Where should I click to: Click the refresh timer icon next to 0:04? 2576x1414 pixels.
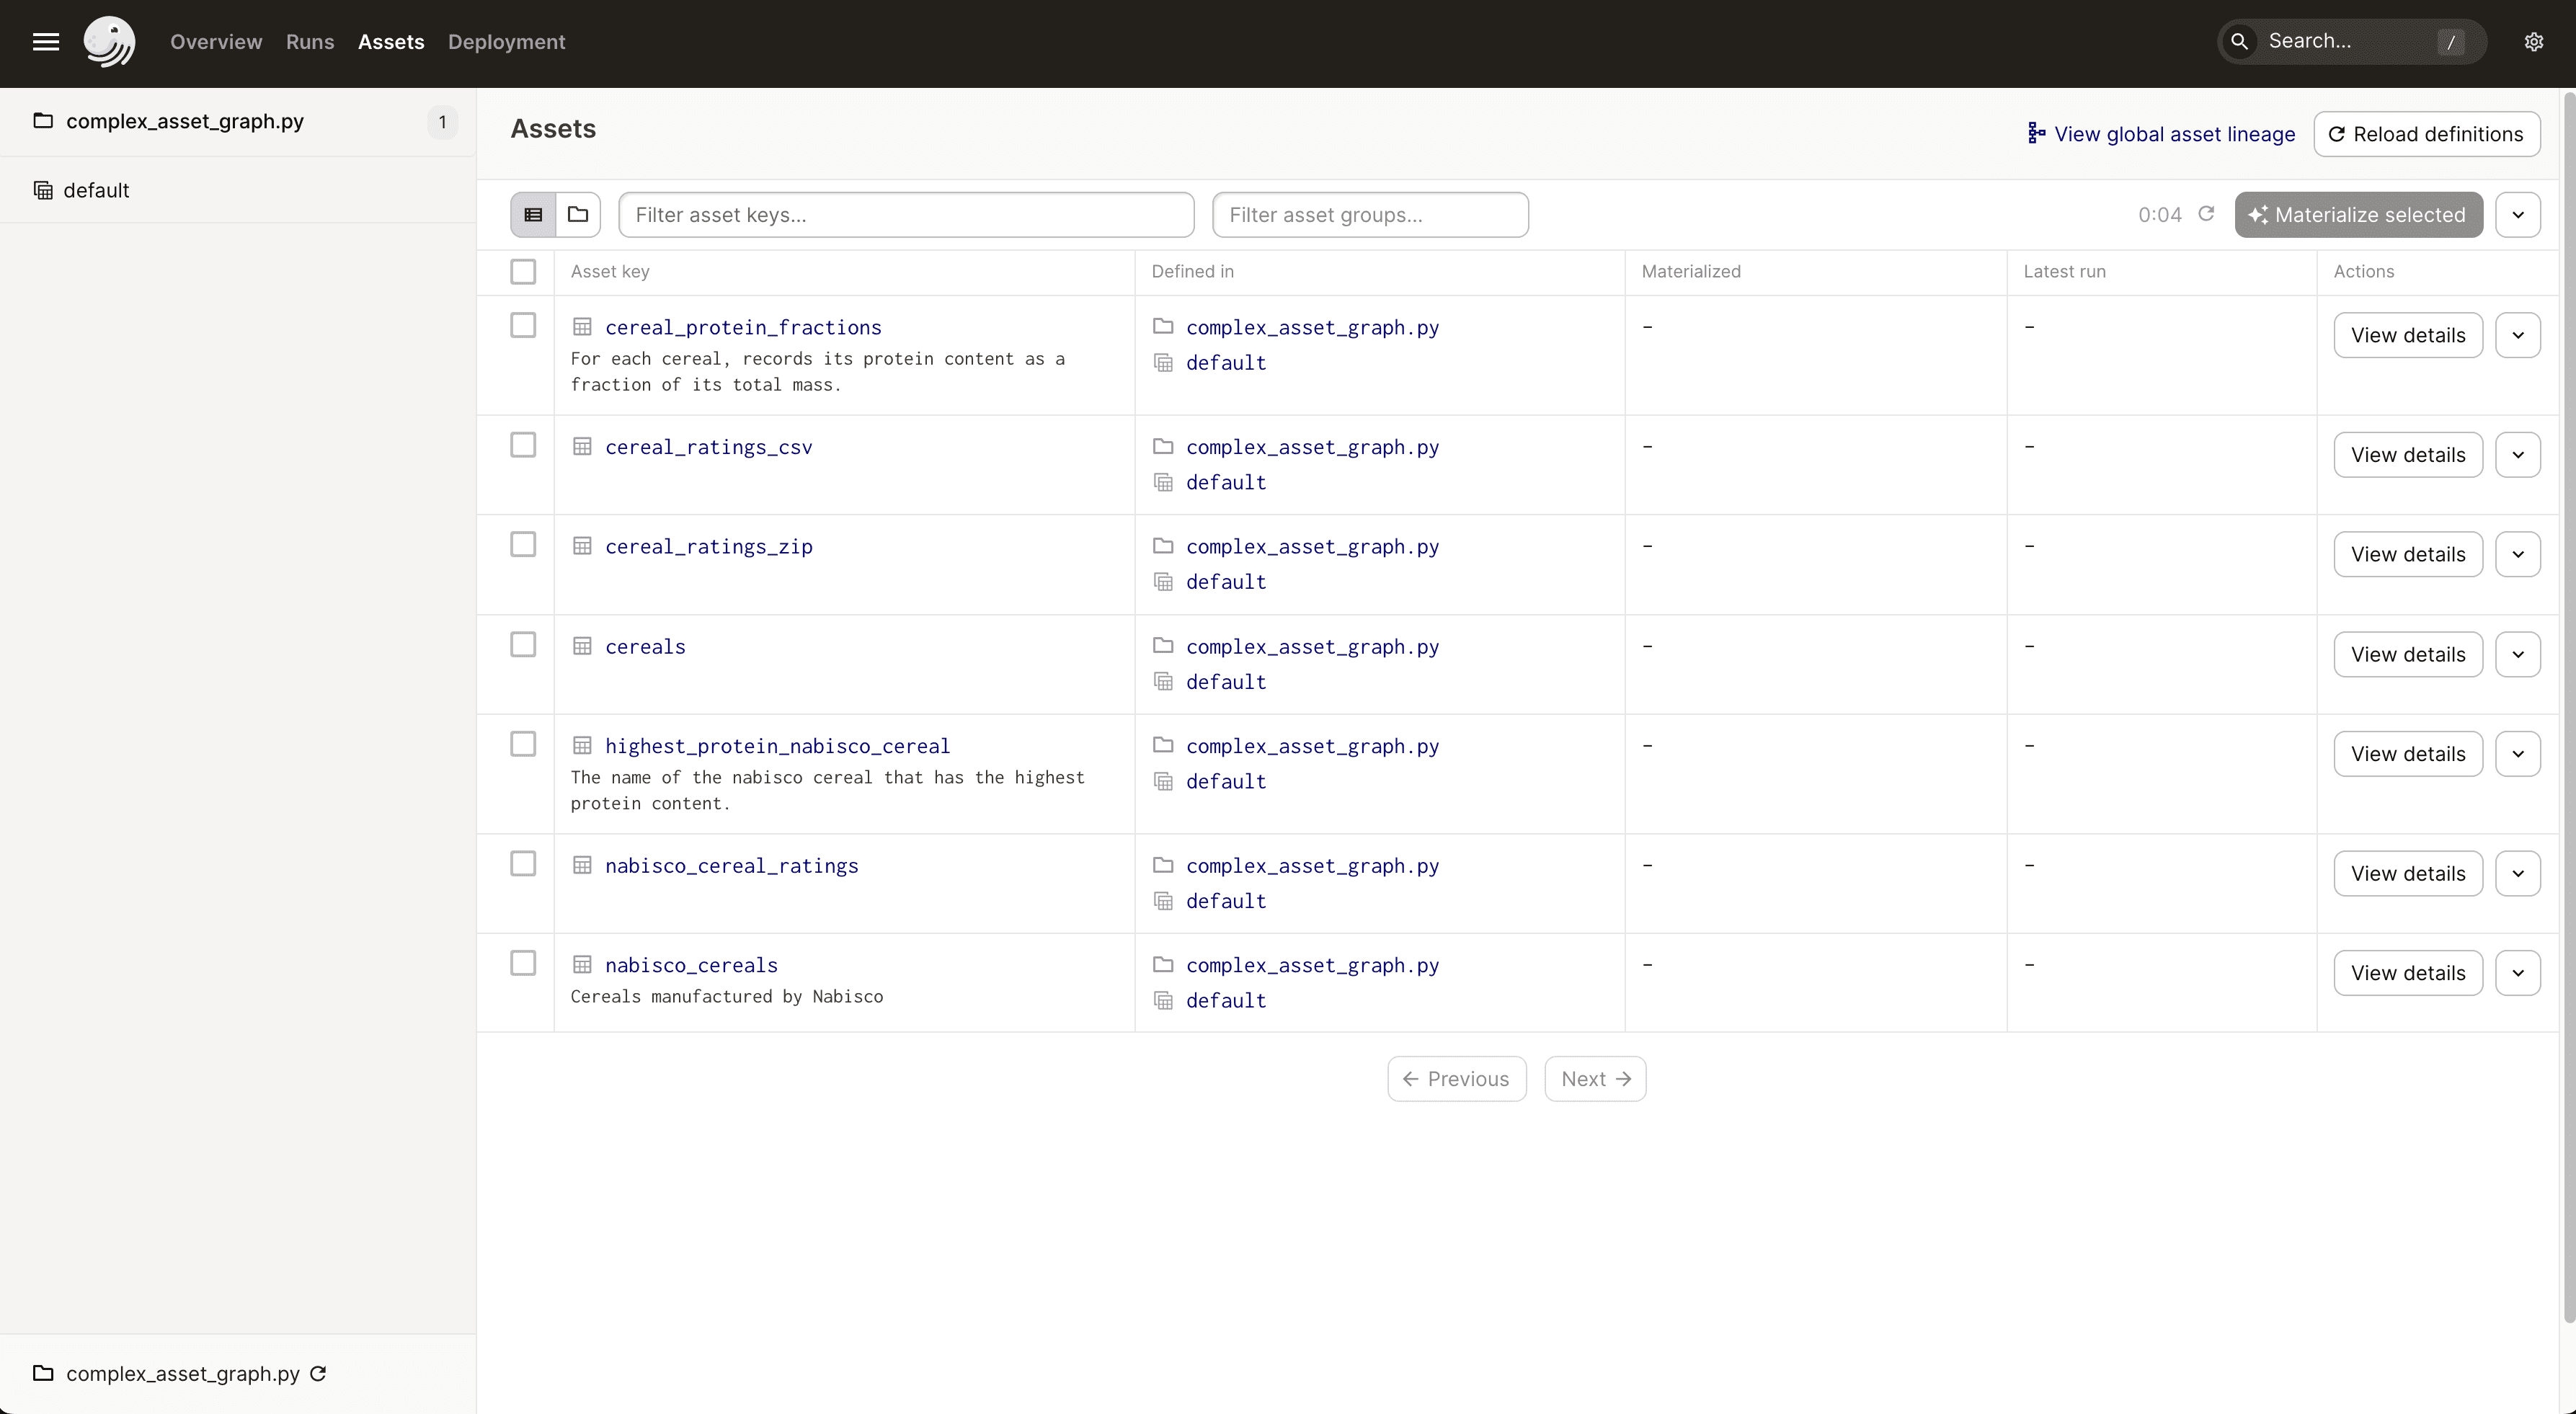(x=2207, y=213)
